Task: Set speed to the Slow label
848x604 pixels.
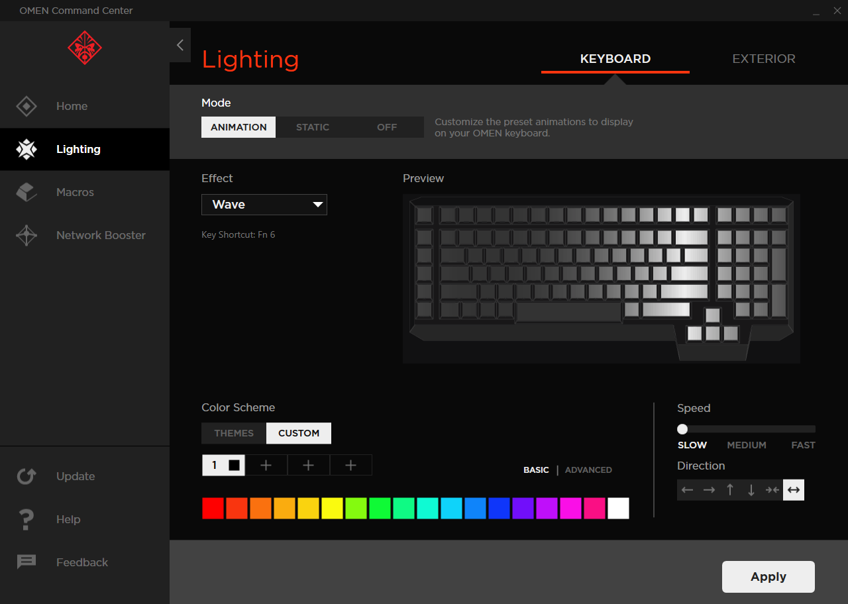Action: click(692, 445)
